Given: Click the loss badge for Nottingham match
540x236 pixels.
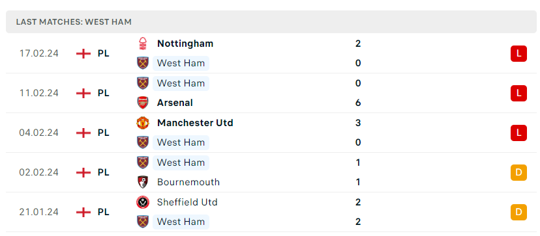Looking at the screenshot, I should [518, 53].
